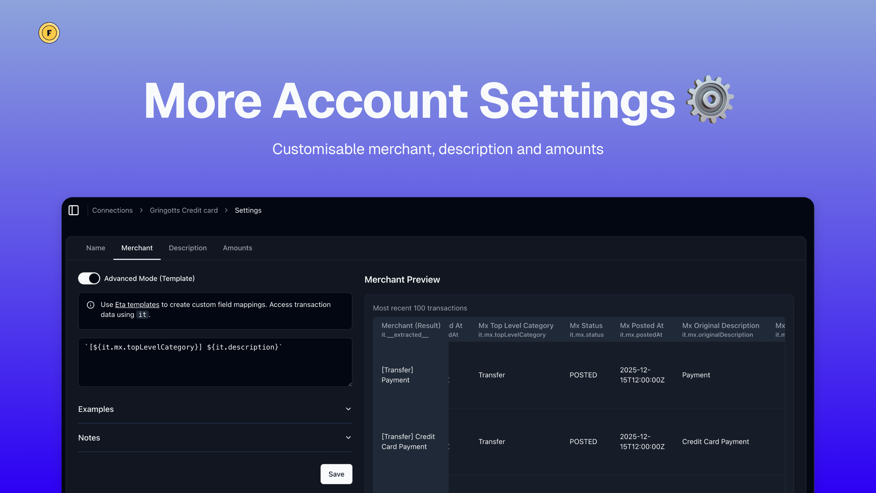Viewport: 876px width, 493px height.
Task: Open the Eta templates link
Action: click(137, 304)
